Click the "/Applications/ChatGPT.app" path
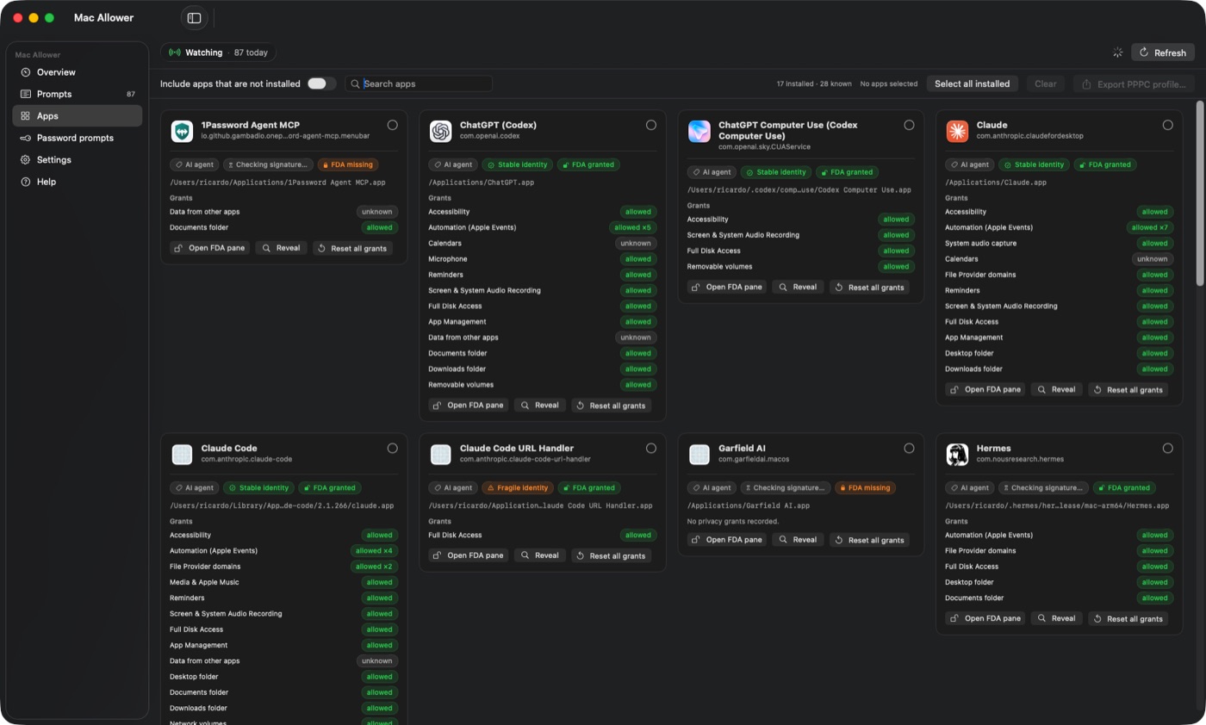This screenshot has height=725, width=1206. [x=482, y=183]
